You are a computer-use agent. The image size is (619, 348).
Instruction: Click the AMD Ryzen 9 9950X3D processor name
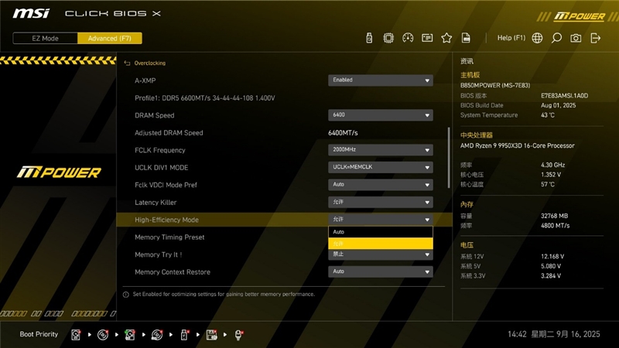517,145
